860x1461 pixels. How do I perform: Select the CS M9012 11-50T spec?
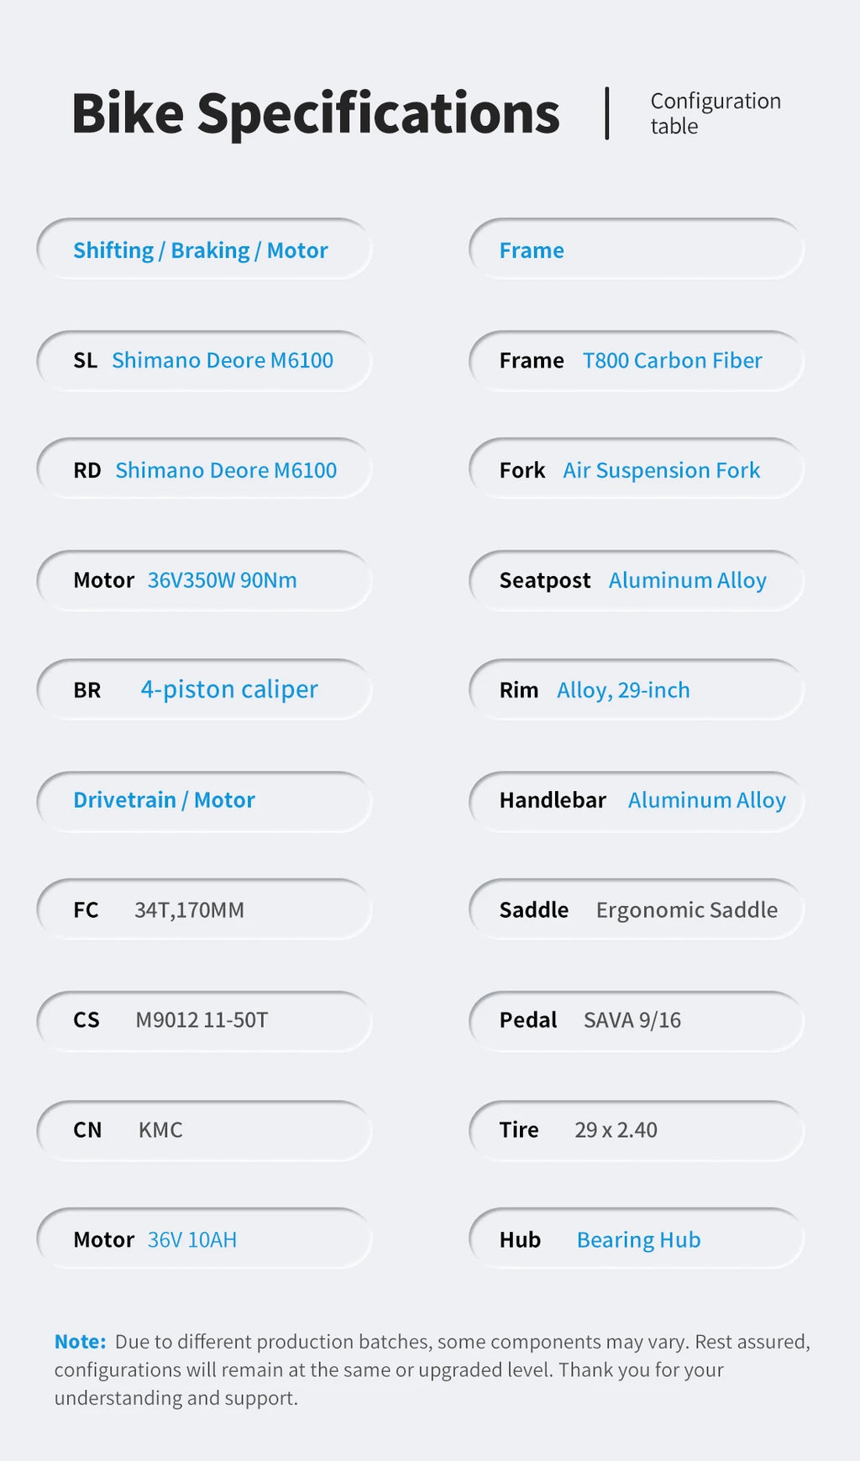coord(204,1020)
